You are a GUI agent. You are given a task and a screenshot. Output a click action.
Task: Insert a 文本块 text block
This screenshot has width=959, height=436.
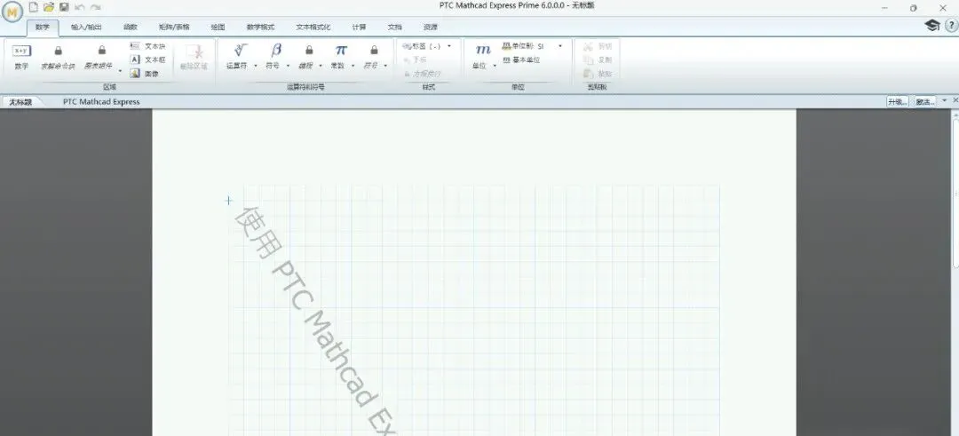(x=147, y=46)
